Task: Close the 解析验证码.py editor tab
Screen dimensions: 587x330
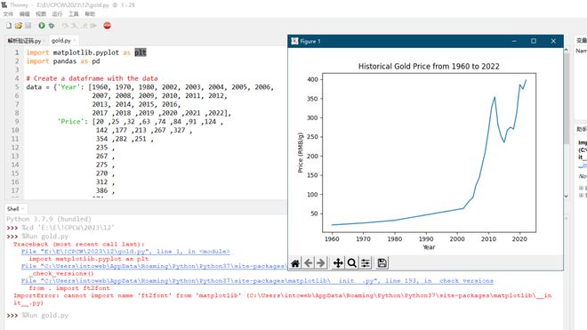Action: (44, 40)
